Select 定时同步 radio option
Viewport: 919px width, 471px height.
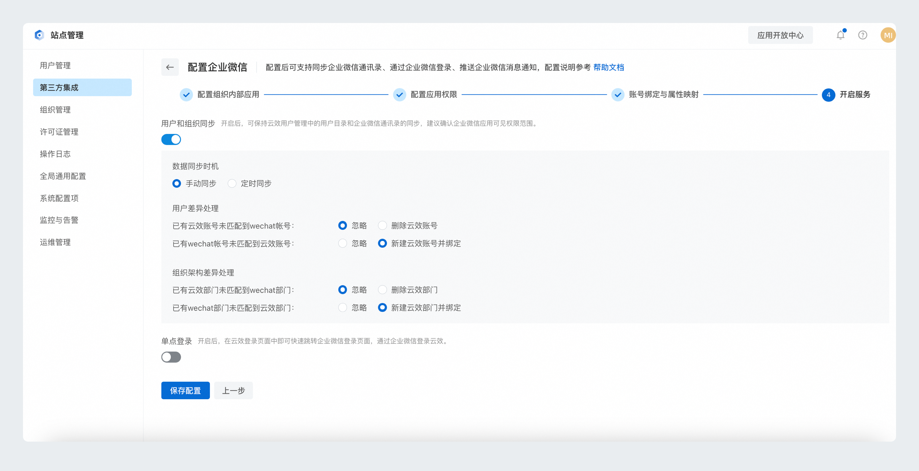(x=232, y=183)
